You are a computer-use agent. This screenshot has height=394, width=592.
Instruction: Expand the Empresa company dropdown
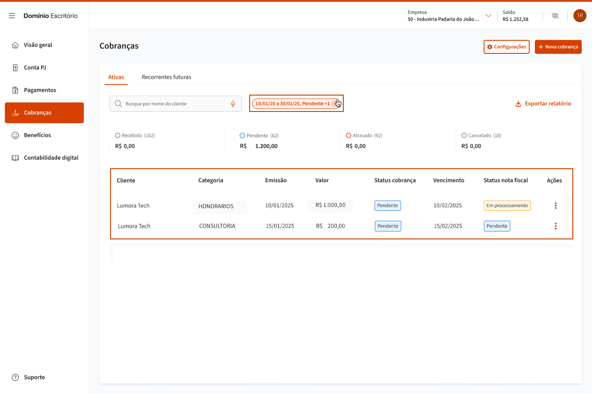coord(488,16)
